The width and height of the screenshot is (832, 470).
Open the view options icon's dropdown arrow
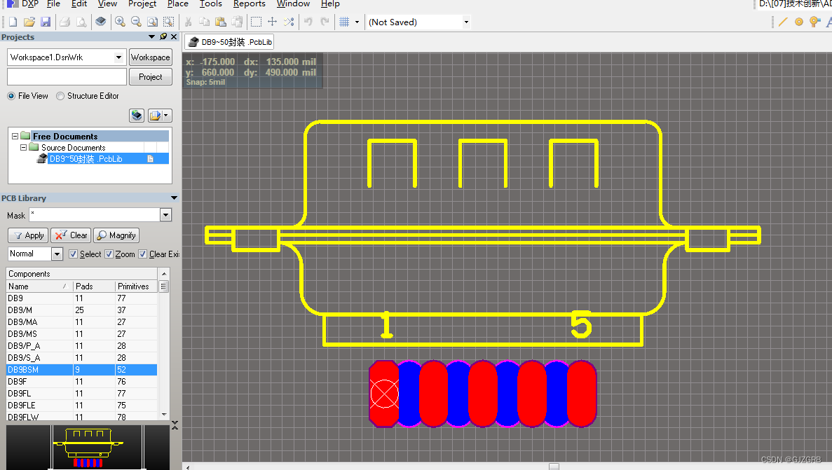point(166,115)
